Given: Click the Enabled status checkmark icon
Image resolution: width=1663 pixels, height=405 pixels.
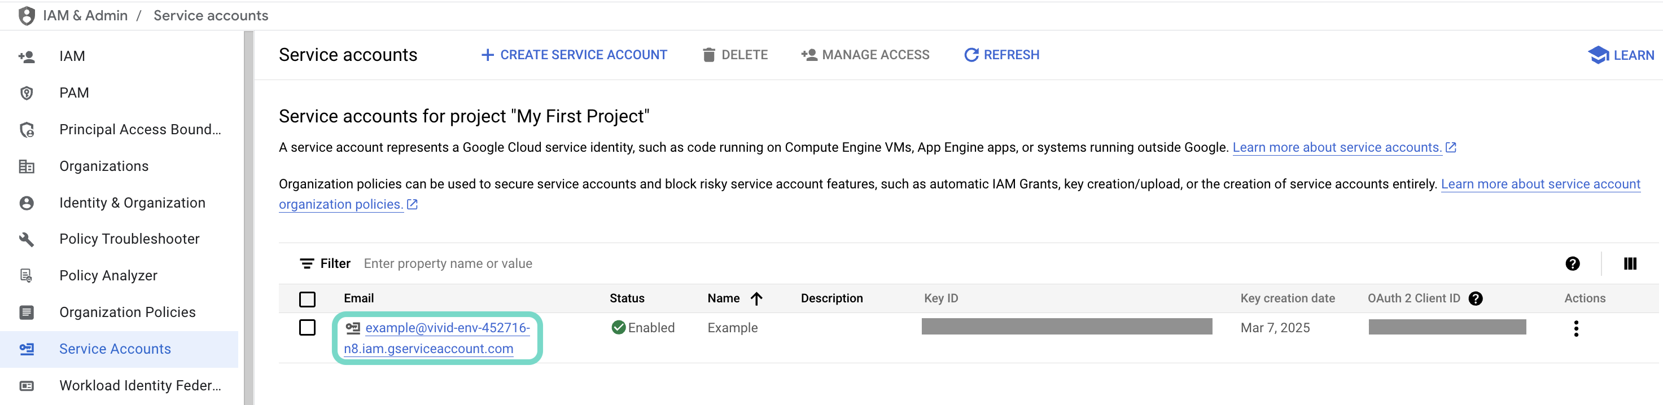Looking at the screenshot, I should 618,328.
